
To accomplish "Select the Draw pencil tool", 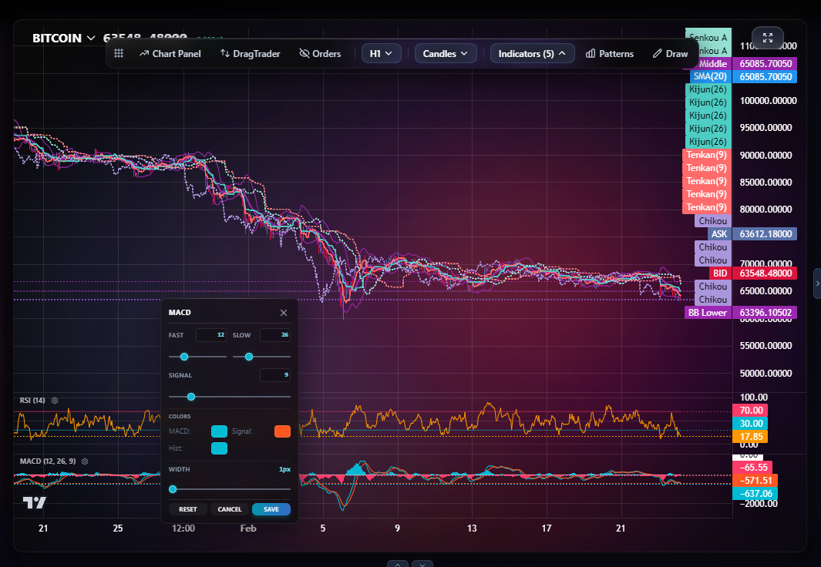I will click(670, 54).
